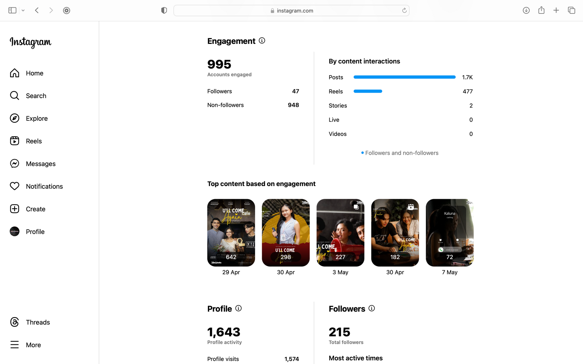The image size is (583, 364).
Task: Toggle the Safari sidebar panel
Action: pyautogui.click(x=12, y=10)
